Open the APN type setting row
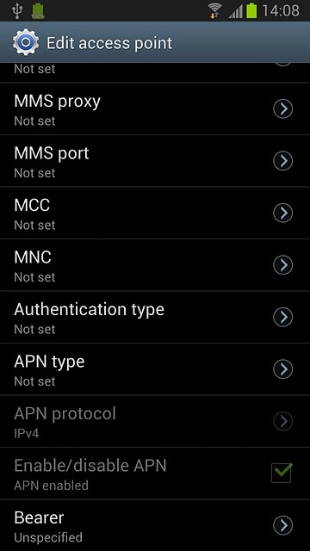The width and height of the screenshot is (310, 551). (155, 369)
